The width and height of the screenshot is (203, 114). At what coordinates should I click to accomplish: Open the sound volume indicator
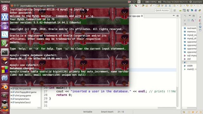pyautogui.click(x=160, y=2)
